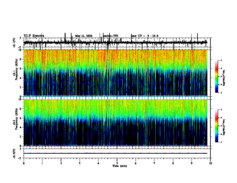237x183 pixels.
Task: Click the "0" time axis tick label
Action: click(x=24, y=163)
